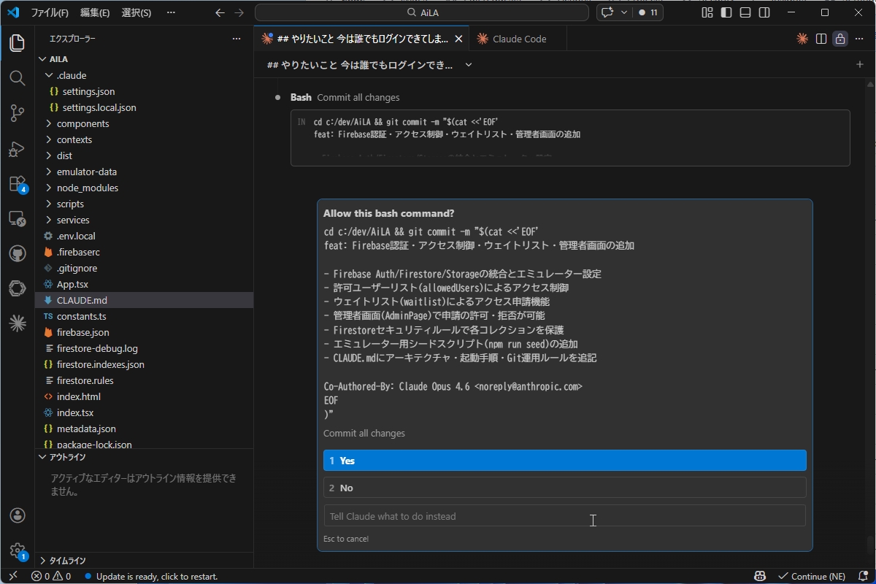Expand the components folder

tap(49, 123)
